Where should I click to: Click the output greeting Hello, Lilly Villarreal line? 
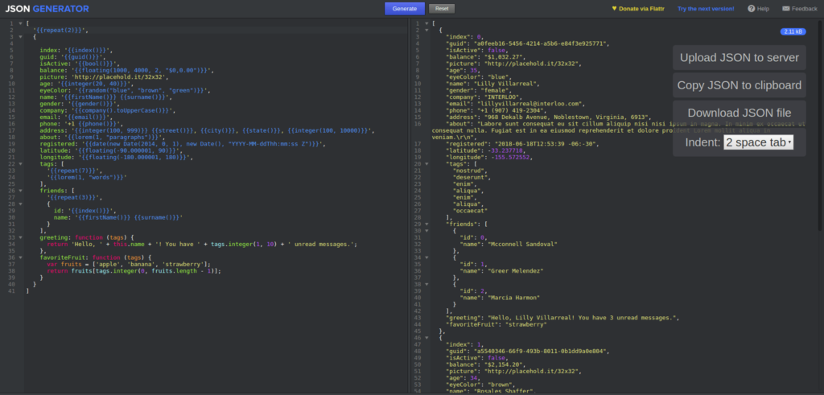coord(562,318)
